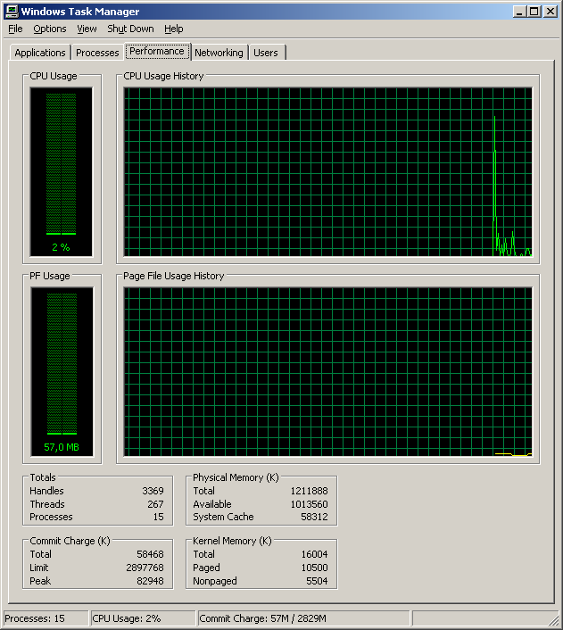Open the View menu
This screenshot has width=563, height=630.
(x=87, y=29)
